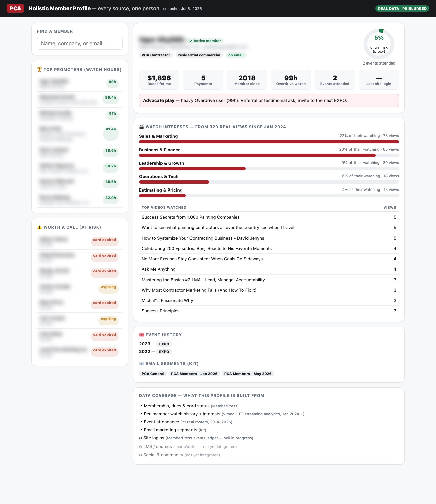Search members in the Name, company, or email field
Screen dimensions: 436x504
[80, 43]
